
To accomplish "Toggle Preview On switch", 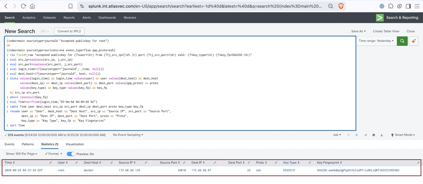I will (x=71, y=154).
